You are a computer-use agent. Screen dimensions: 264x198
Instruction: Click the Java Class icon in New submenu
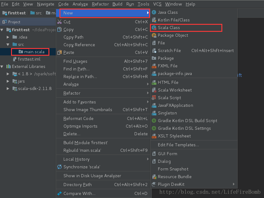[x=154, y=12]
